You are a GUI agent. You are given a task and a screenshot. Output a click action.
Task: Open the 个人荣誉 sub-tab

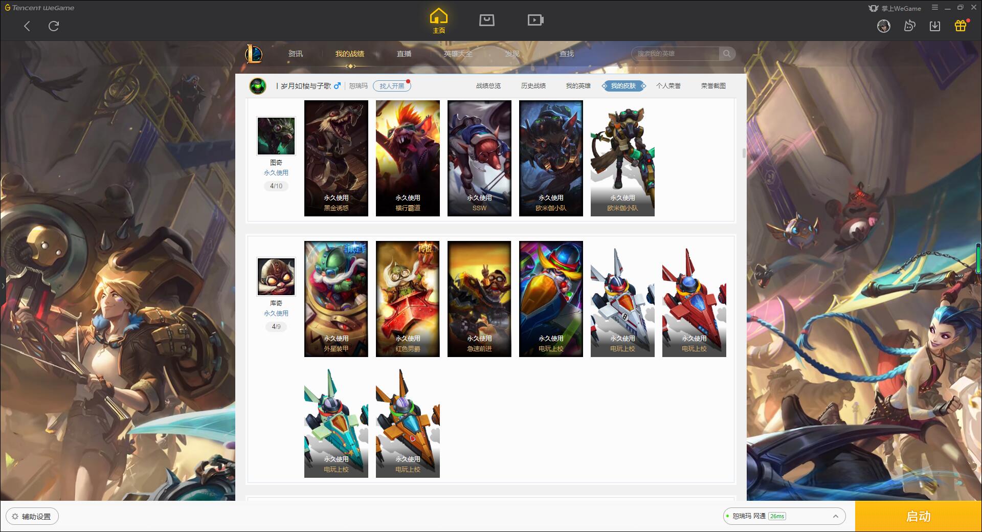[x=668, y=86]
